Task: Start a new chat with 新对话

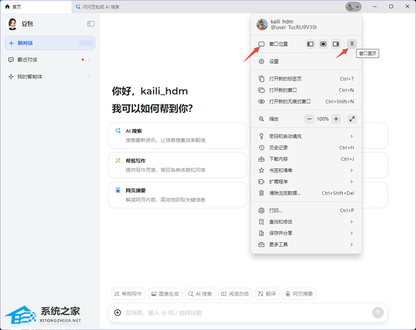Action: (50, 43)
